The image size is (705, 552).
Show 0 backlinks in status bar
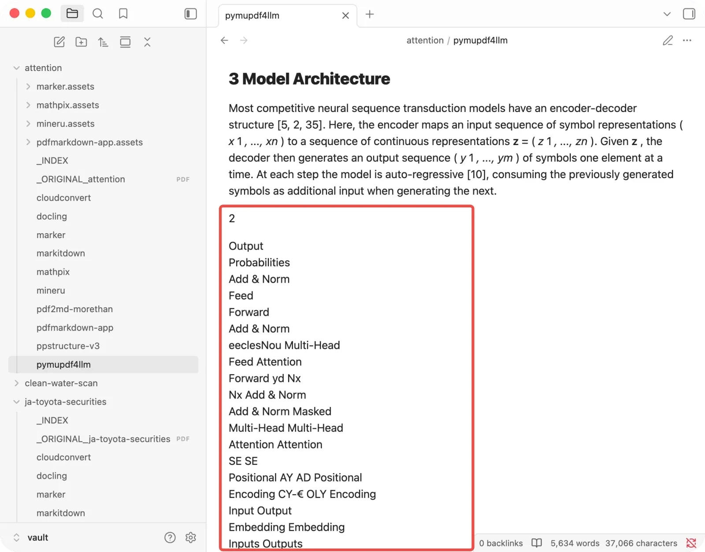click(501, 543)
